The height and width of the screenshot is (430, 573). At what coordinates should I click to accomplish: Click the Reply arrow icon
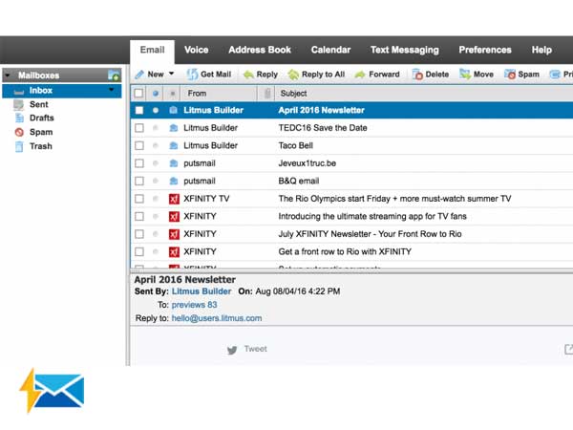pyautogui.click(x=248, y=74)
